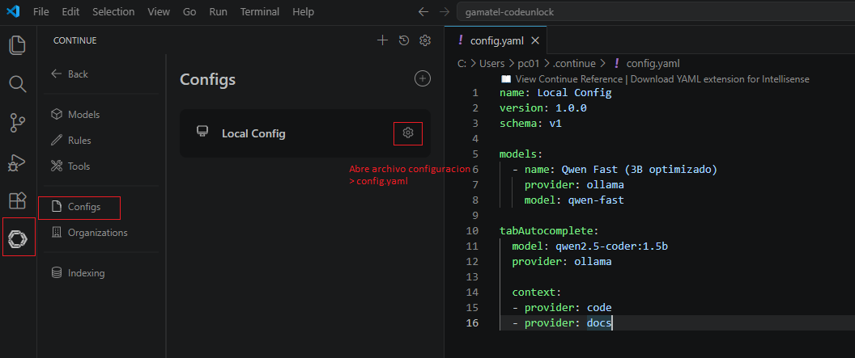855x358 pixels.
Task: Open the File menu
Action: (41, 11)
